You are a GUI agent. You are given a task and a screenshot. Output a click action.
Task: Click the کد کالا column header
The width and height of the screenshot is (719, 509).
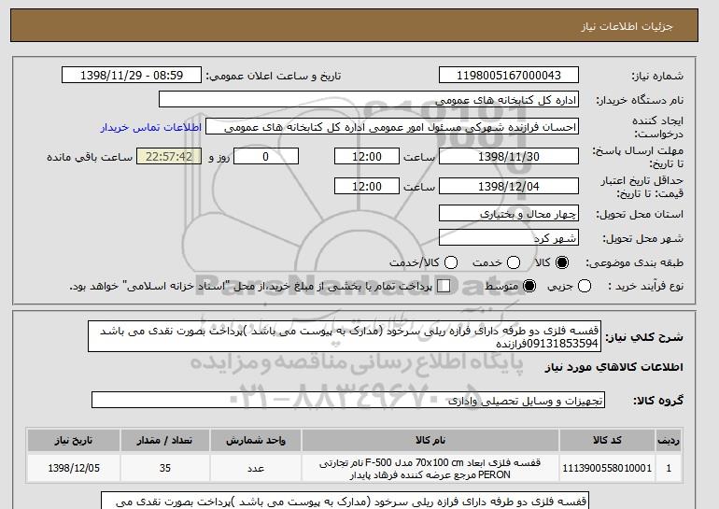point(607,440)
